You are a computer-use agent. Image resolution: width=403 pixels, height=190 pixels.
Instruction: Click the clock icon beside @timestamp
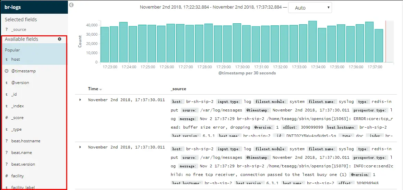[7, 71]
